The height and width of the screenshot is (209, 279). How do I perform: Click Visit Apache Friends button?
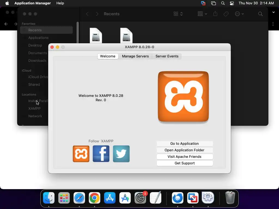[184, 157]
